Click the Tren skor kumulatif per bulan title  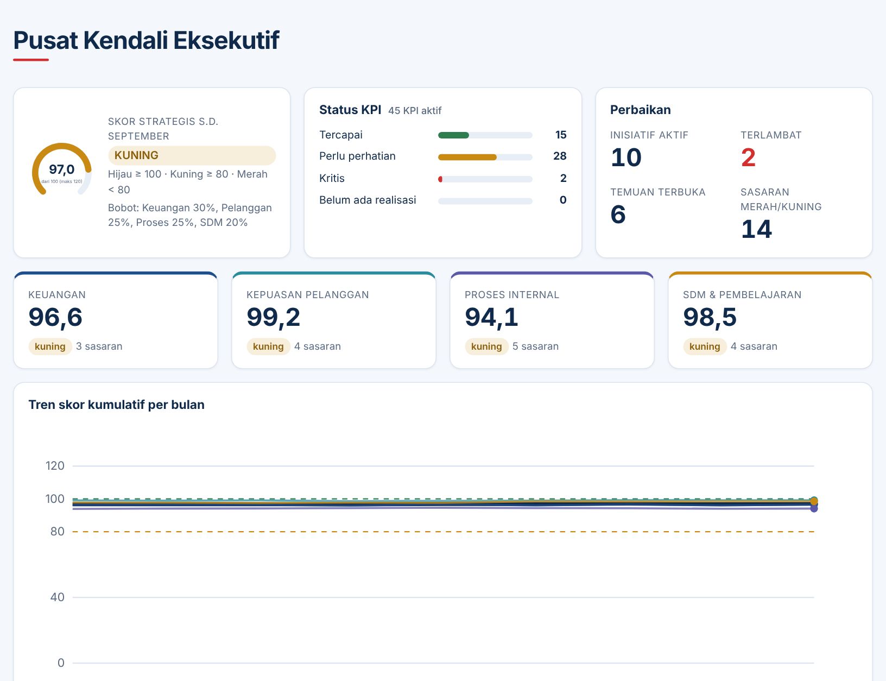click(x=116, y=405)
